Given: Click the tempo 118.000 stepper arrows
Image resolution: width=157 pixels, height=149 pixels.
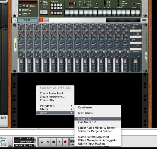Looking at the screenshot, I should (25, 145).
